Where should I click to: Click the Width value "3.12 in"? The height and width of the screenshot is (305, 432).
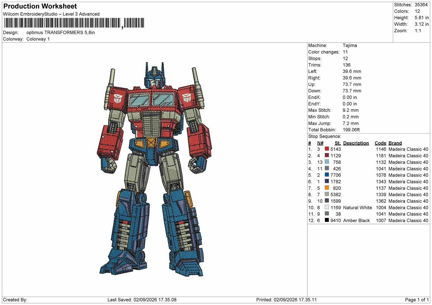(422, 24)
